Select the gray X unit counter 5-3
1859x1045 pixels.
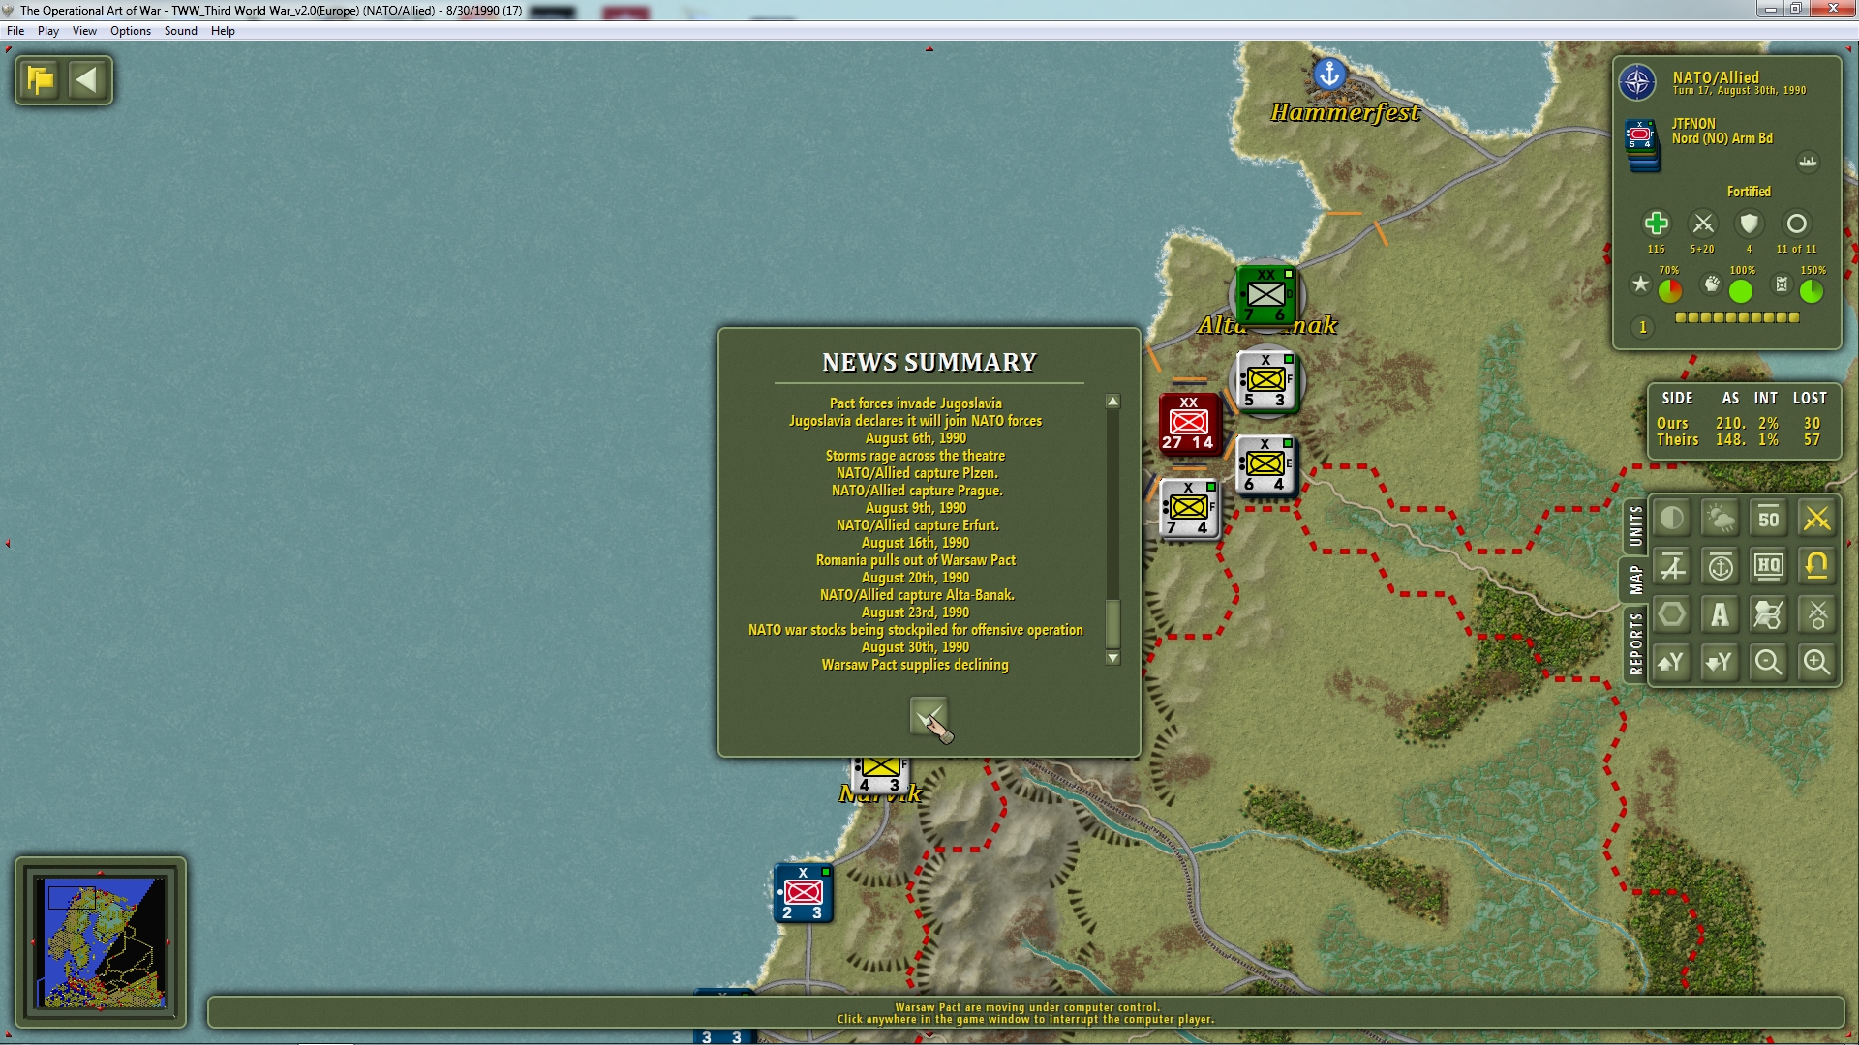[1265, 380]
